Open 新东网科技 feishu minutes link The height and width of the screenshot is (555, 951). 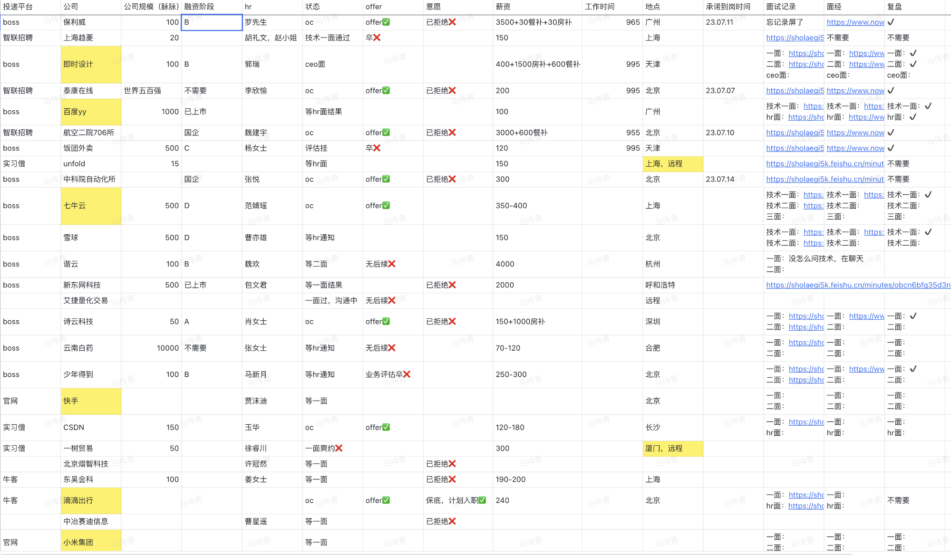click(858, 285)
